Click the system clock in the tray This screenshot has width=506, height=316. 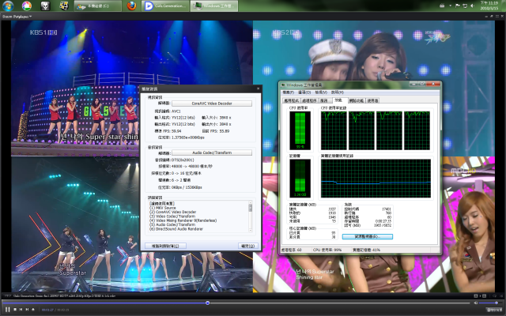point(489,6)
